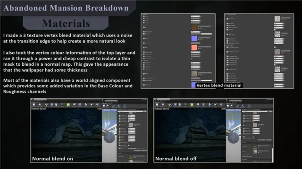Toggle checkbox beside salmon-red texture in vertex blend panel

pyautogui.click(x=144, y=47)
